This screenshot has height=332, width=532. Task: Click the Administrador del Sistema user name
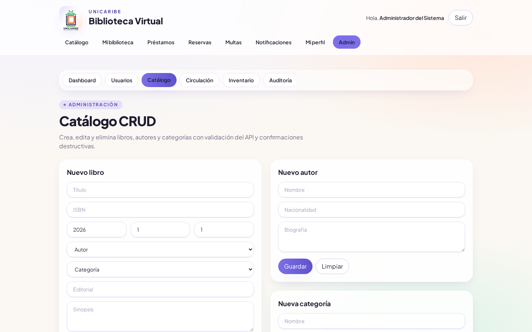412,18
